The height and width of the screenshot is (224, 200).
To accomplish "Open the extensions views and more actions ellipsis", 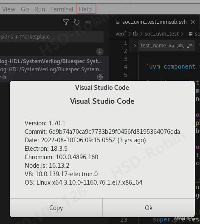I will tap(99, 22).
